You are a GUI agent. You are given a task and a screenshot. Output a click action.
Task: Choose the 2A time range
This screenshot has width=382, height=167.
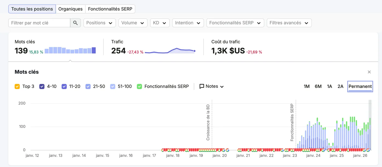point(340,86)
